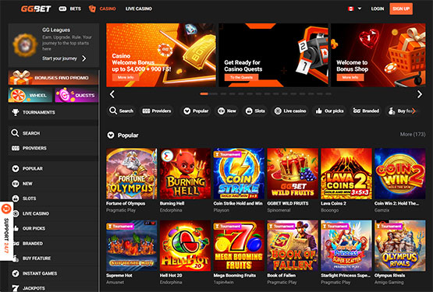This screenshot has width=433, height=292.
Task: Click the sidebar Popular heart icon
Action: pos(16,168)
